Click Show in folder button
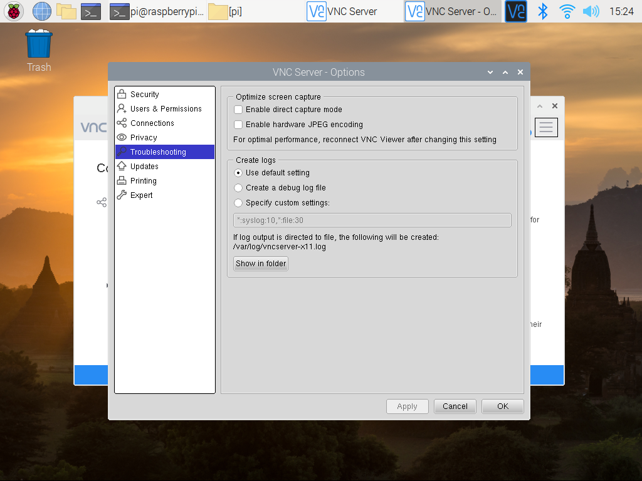This screenshot has width=642, height=481. tap(261, 264)
